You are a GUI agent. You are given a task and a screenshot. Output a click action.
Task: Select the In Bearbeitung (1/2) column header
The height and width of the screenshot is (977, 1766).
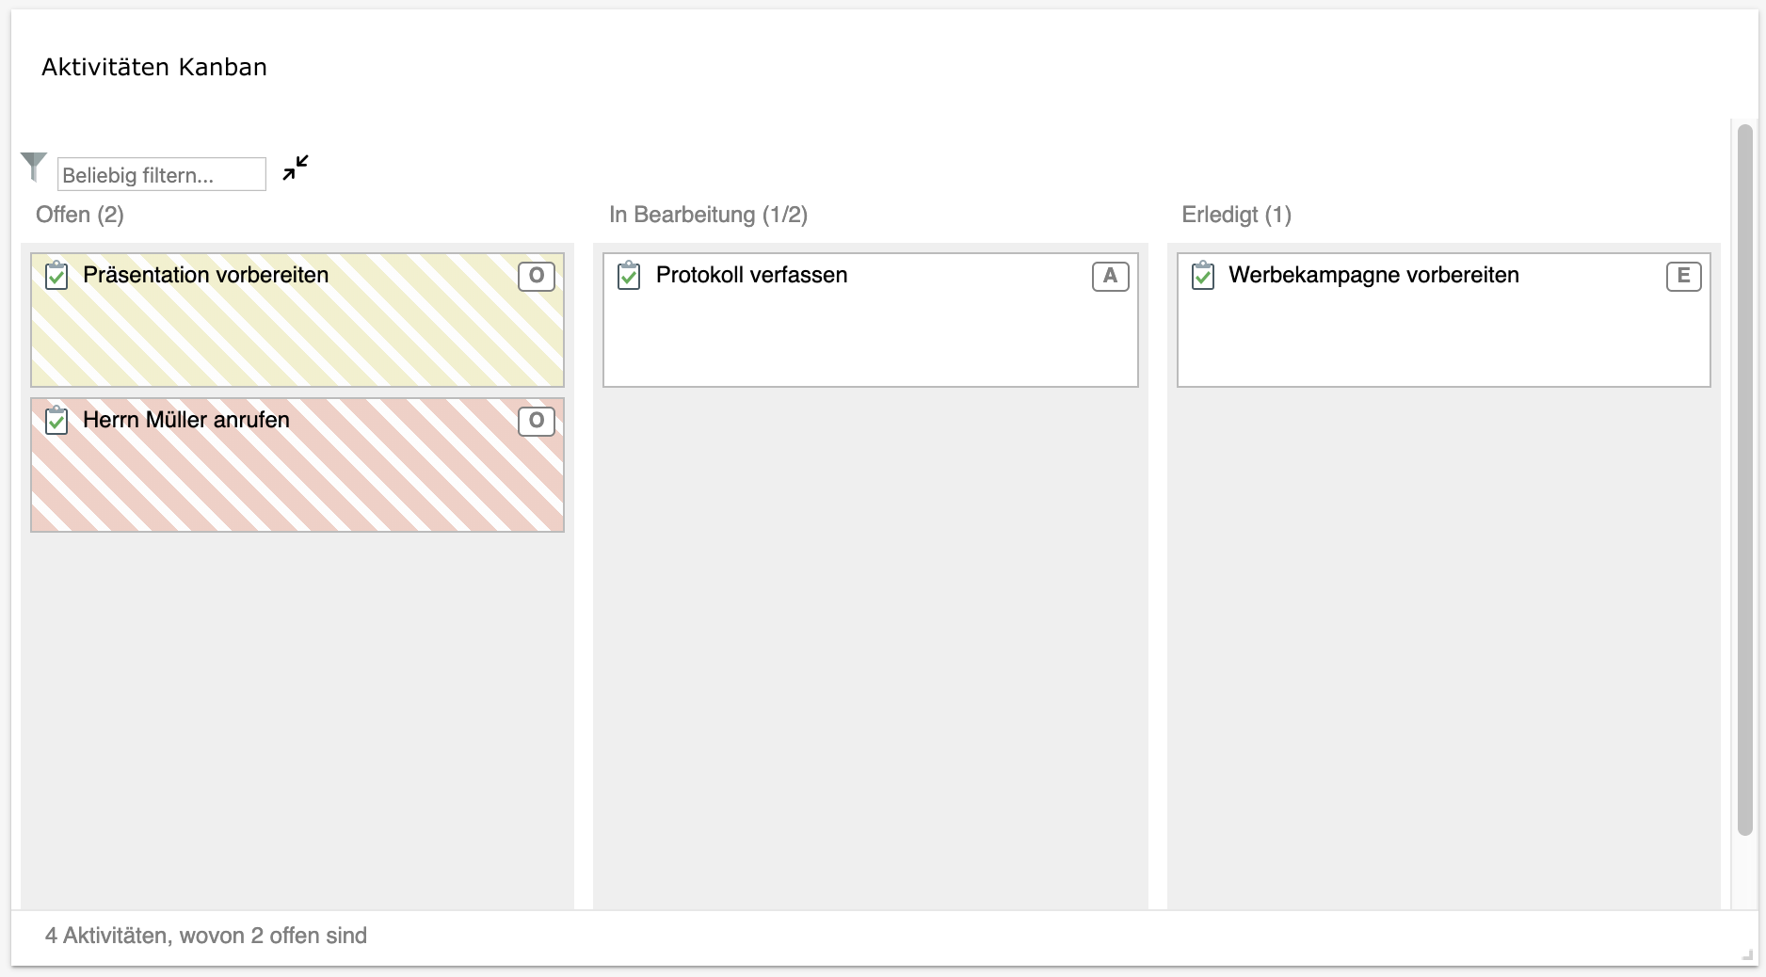(x=708, y=215)
